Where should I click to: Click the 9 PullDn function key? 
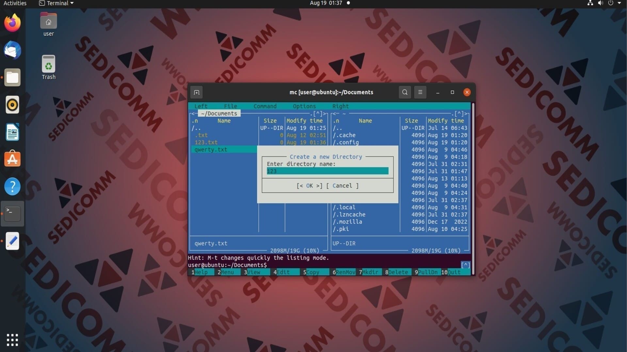pos(426,272)
